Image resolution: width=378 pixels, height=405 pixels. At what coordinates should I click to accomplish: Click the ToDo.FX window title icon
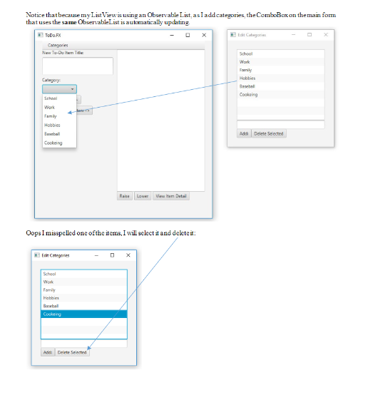(40, 35)
